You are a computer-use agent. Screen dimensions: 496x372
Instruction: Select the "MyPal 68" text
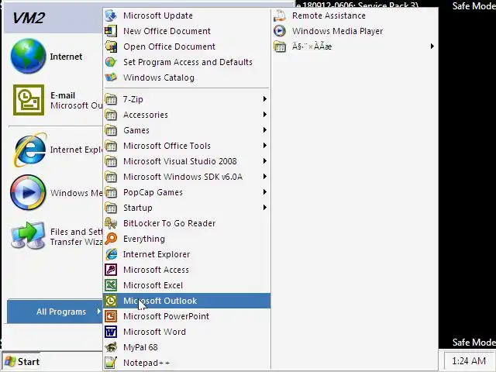140,347
